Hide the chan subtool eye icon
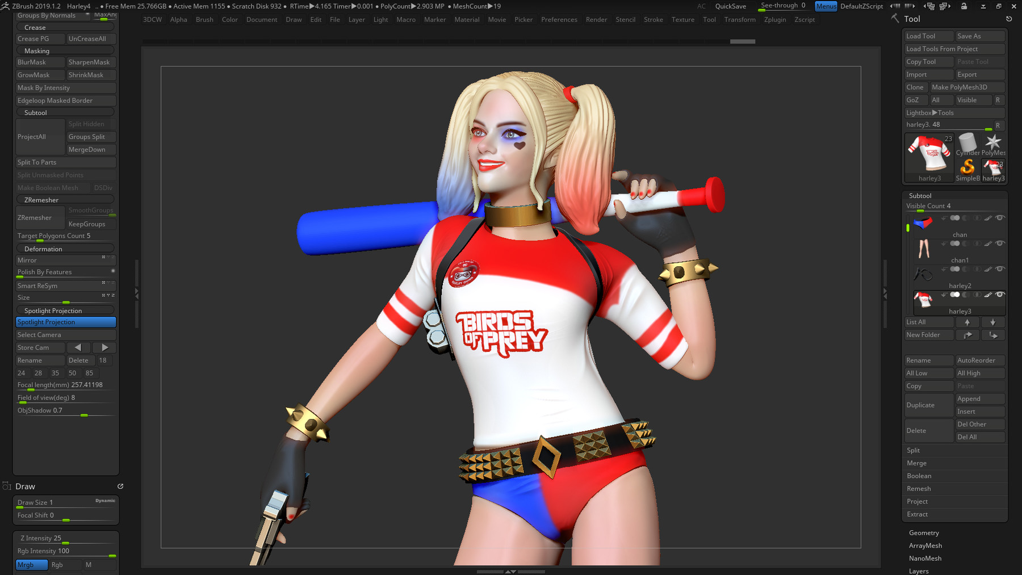 coord(1000,218)
